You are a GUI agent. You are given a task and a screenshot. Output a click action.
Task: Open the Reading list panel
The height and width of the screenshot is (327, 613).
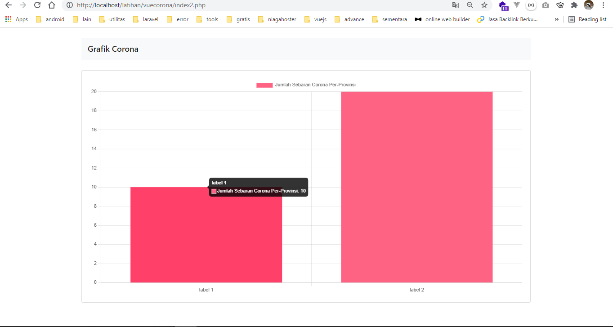point(587,19)
